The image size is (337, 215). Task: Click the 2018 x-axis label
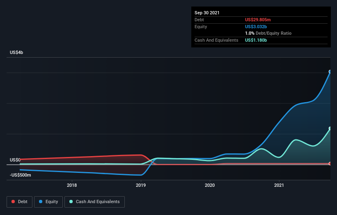click(72, 185)
